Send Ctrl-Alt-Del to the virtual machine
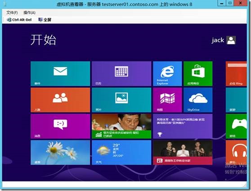The width and height of the screenshot is (251, 191). pyautogui.click(x=19, y=20)
